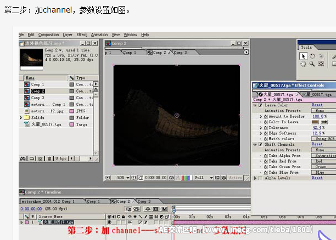Switch to Comp 3 tab in Comp viewer
336x240 pixels.
pyautogui.click(x=180, y=53)
